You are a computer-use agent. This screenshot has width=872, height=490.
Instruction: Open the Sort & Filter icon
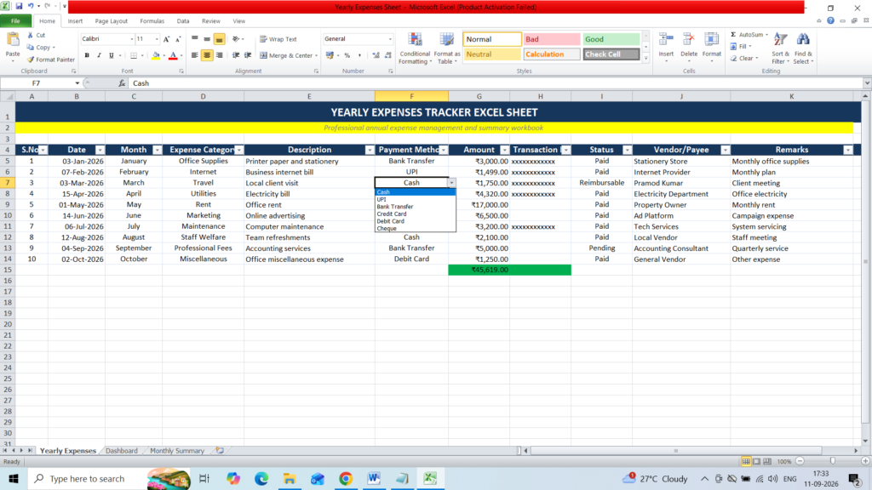780,40
